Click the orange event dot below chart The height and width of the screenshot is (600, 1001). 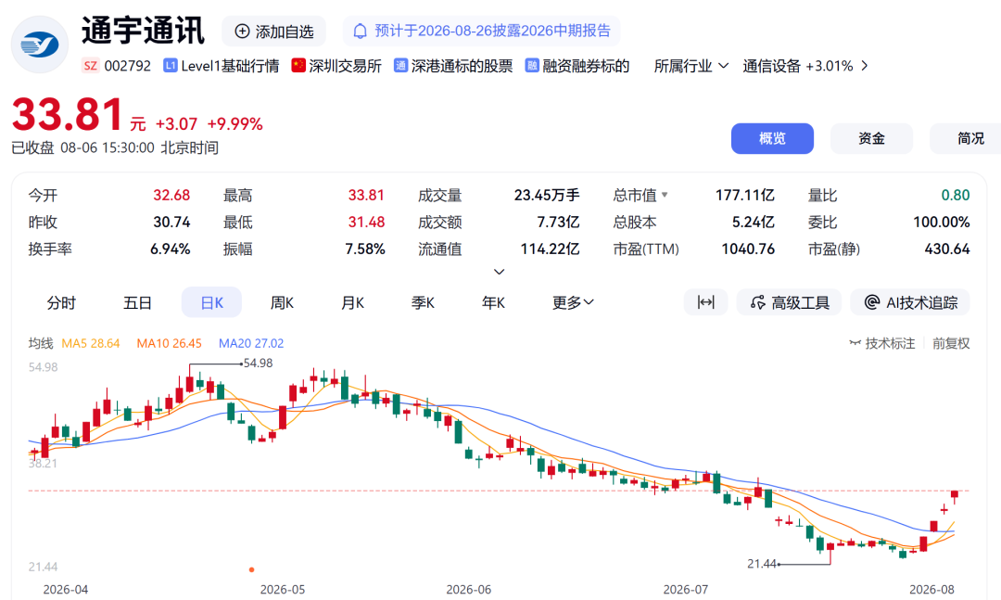tap(251, 569)
